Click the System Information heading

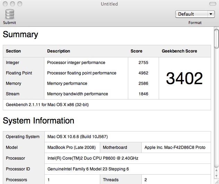pyautogui.click(x=38, y=121)
